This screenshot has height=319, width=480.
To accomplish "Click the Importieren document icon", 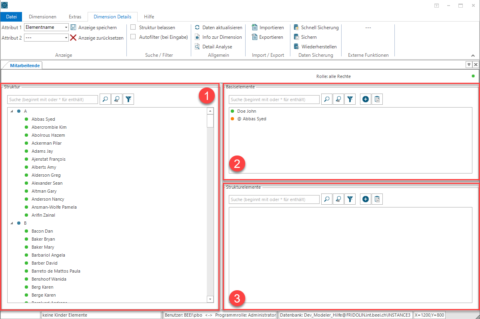I will click(x=254, y=27).
